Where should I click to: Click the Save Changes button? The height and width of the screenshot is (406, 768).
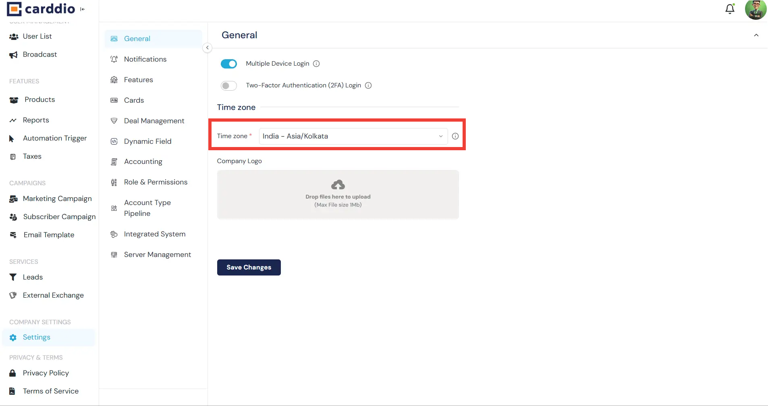click(249, 267)
